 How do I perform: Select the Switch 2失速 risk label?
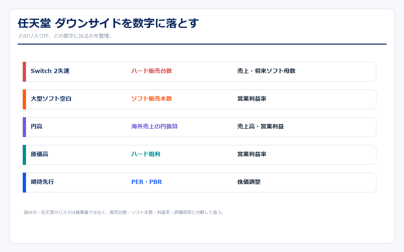pyautogui.click(x=50, y=71)
